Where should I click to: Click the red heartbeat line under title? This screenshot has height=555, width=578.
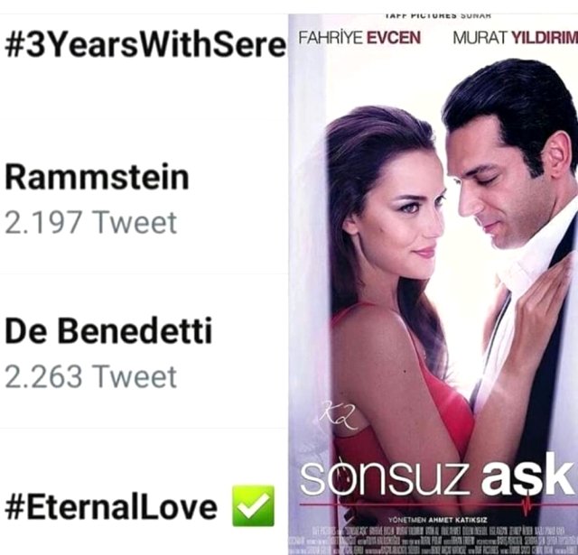click(x=439, y=504)
